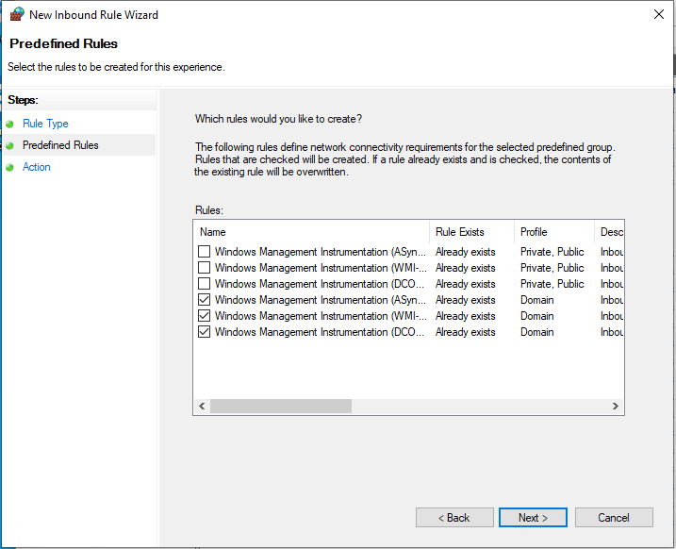Click the green bullet beside Predefined Rules step

pos(10,146)
